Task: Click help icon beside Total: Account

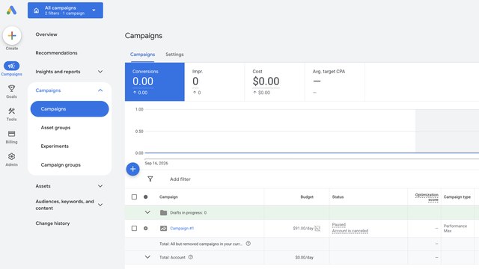Action: (191, 257)
